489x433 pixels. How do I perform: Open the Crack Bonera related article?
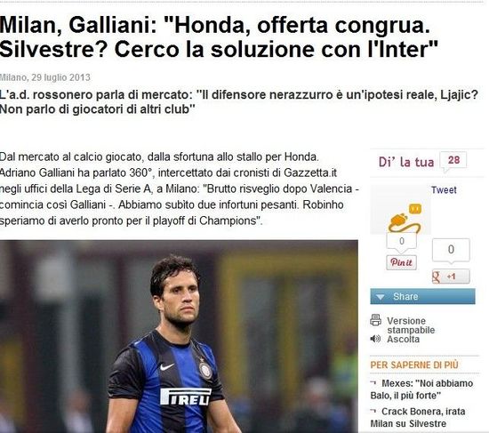pos(418,418)
